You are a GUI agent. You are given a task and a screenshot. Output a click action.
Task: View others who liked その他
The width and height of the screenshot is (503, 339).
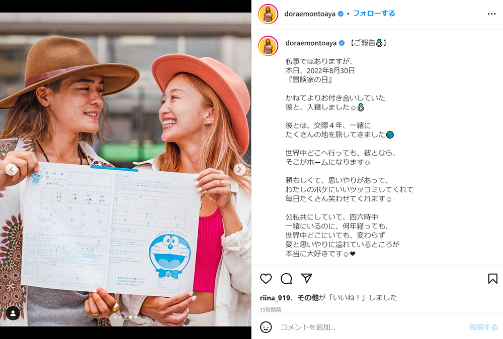[308, 298]
